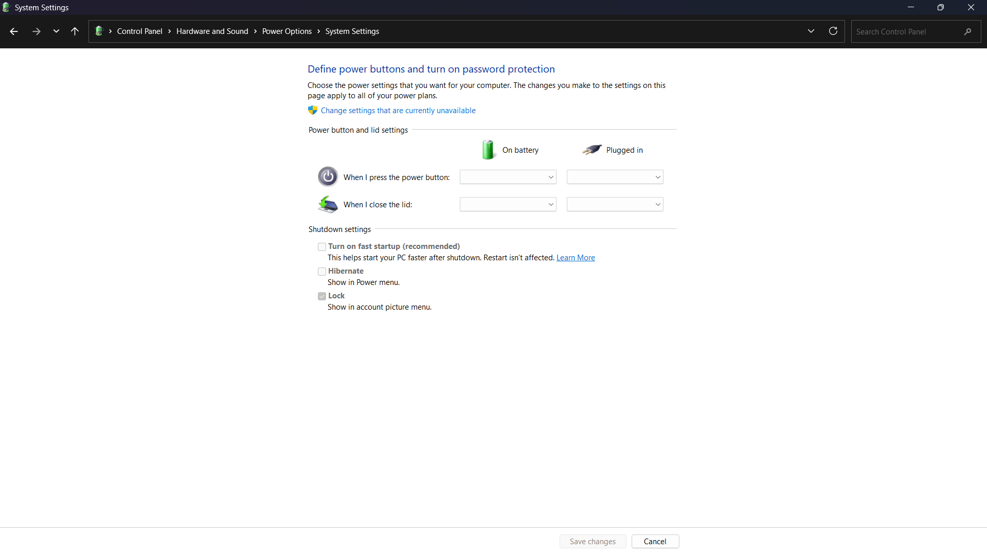Image resolution: width=987 pixels, height=555 pixels.
Task: Click the green battery icon
Action: coord(488,150)
